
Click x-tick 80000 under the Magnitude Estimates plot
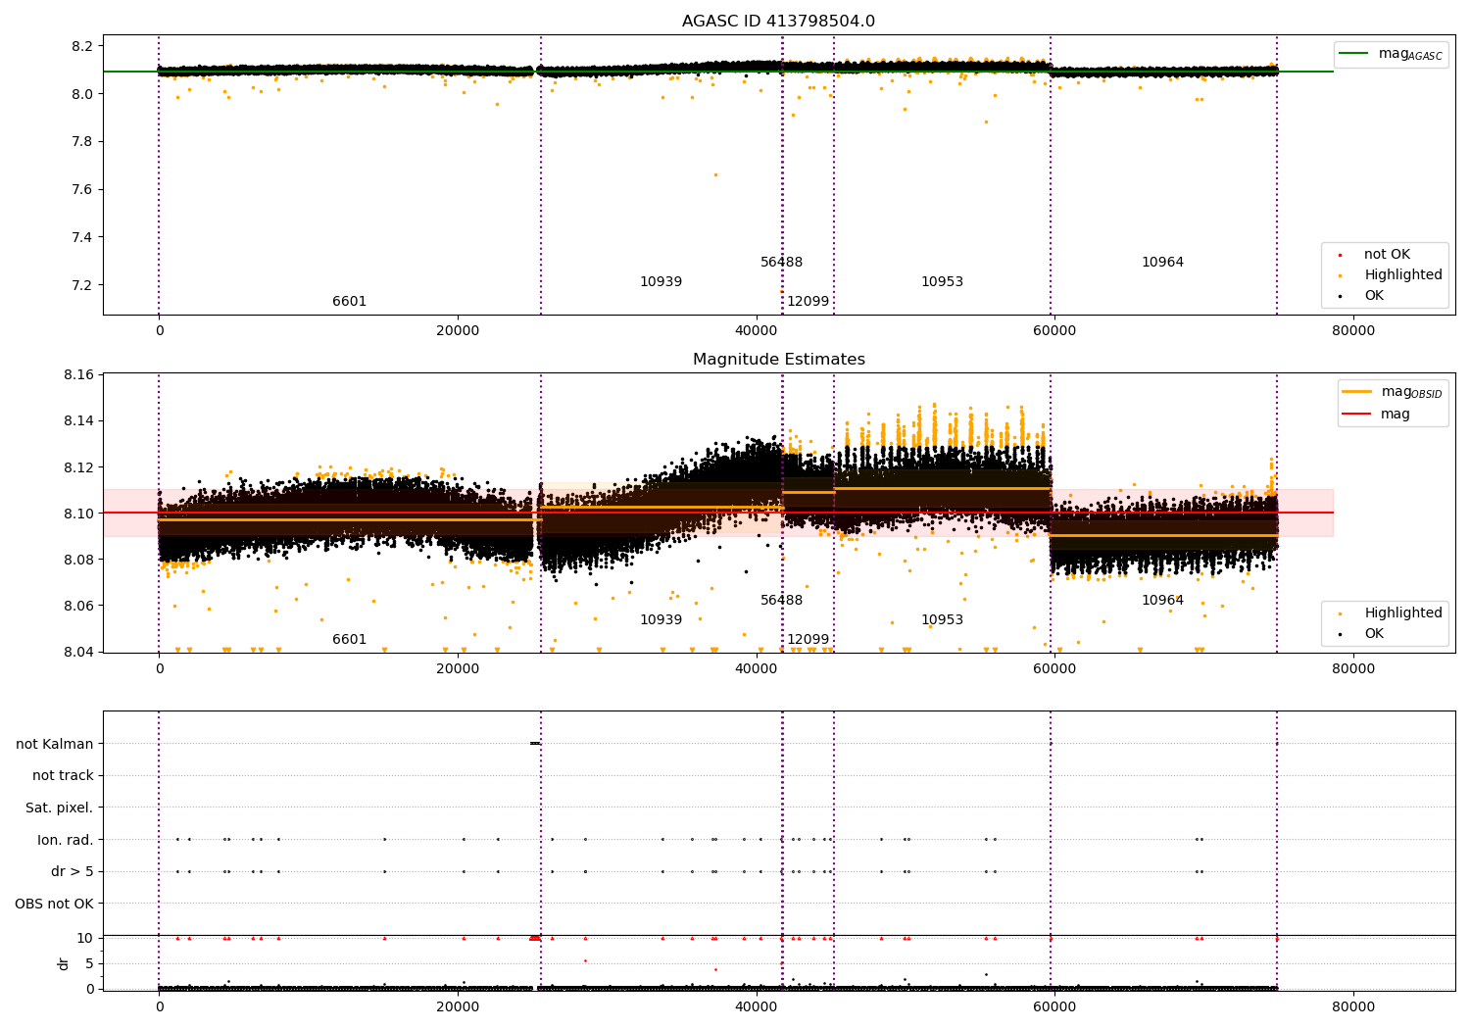click(1353, 669)
